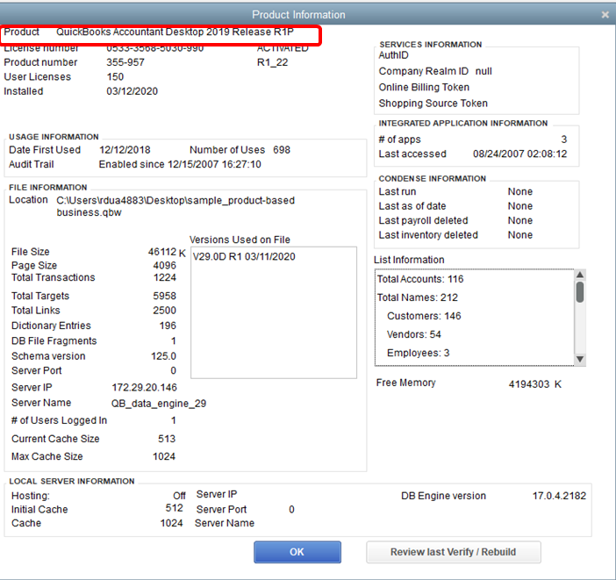This screenshot has width=616, height=580.
Task: Click DB Engine version 17.0.4.2182
Action: [559, 496]
